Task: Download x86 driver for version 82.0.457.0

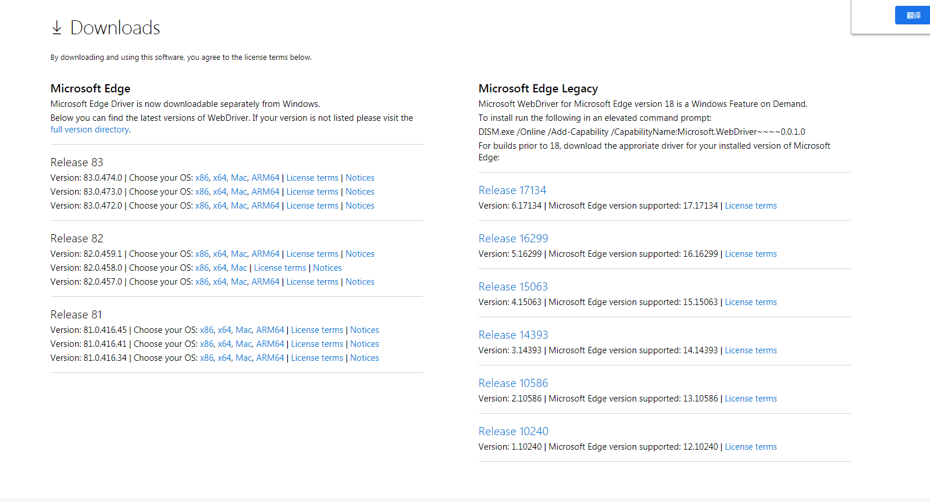Action: coord(202,282)
